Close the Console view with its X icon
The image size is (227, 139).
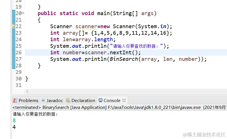[x=124, y=100]
